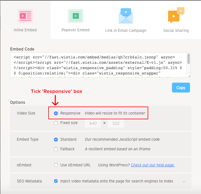
Task: Select the Link in Email Campaign tab
Action: (x=126, y=30)
